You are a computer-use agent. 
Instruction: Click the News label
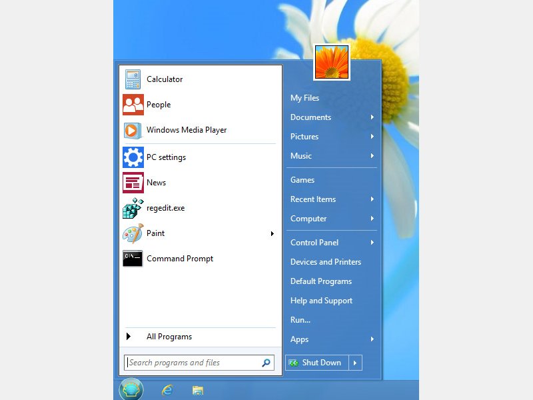pyautogui.click(x=157, y=183)
